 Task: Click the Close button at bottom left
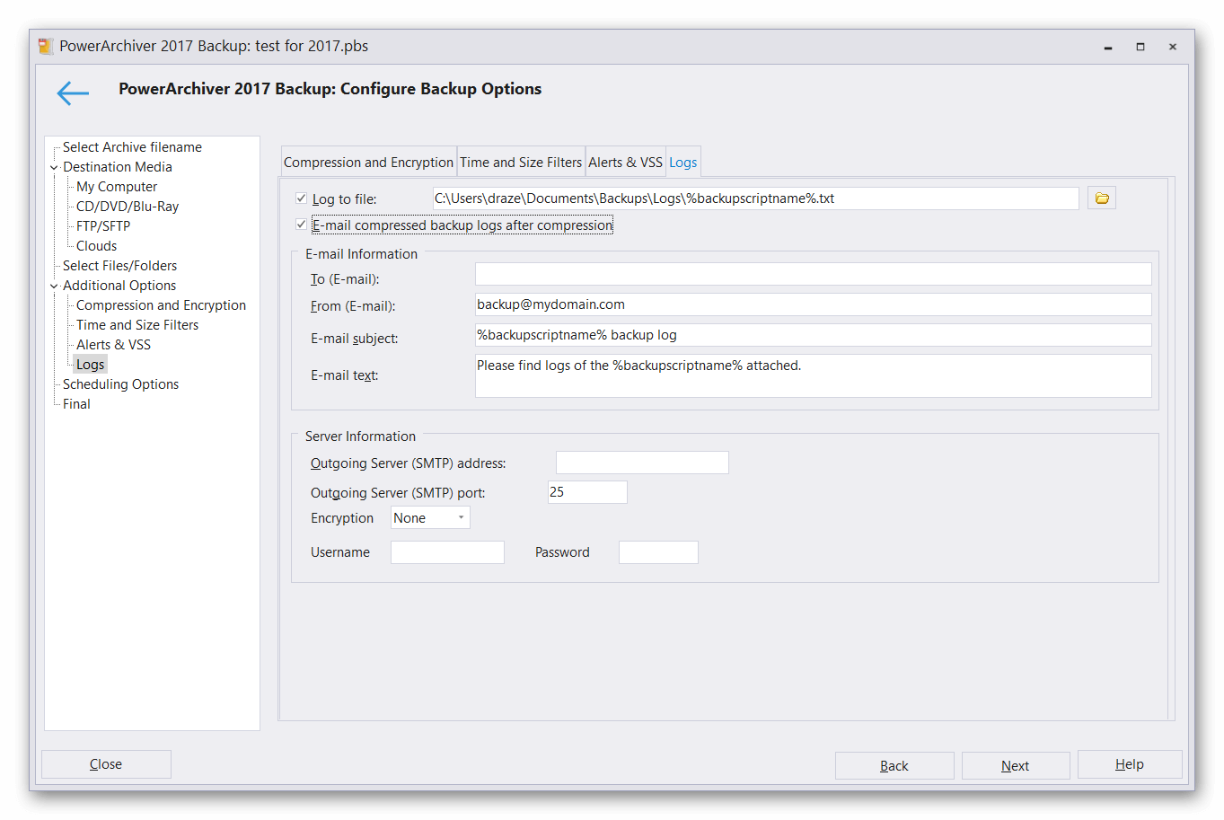pos(106,764)
